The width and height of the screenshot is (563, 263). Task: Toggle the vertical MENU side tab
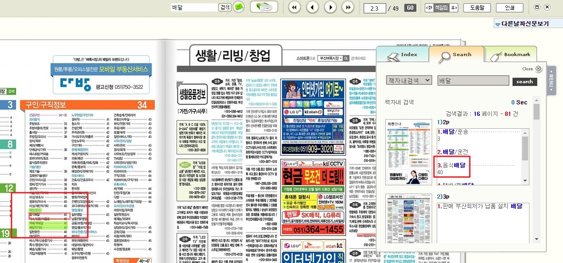point(552,81)
